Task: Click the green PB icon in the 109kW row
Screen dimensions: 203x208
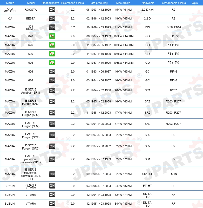Action: (52, 36)
